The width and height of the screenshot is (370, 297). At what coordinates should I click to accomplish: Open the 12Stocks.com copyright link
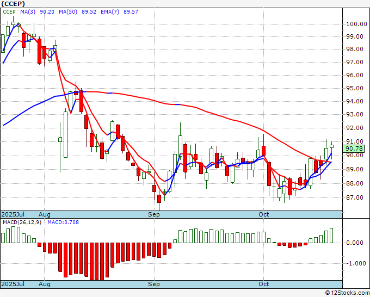[347, 293]
